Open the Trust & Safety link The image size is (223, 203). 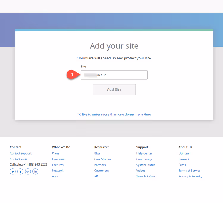[x=146, y=176]
